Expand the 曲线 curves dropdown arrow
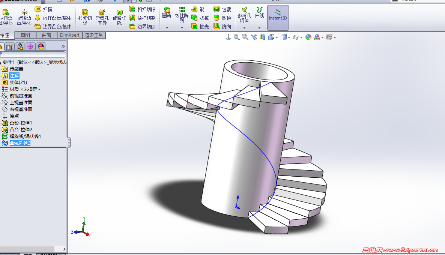The image size is (445, 255). tap(259, 28)
